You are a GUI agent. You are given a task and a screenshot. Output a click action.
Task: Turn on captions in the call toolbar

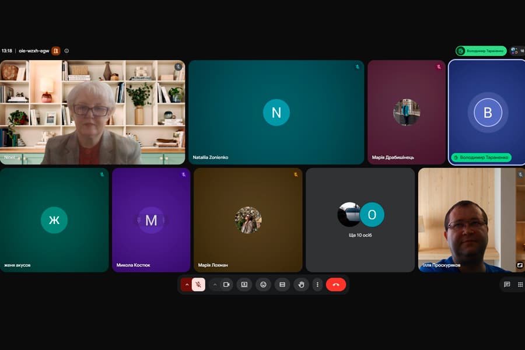pos(282,285)
